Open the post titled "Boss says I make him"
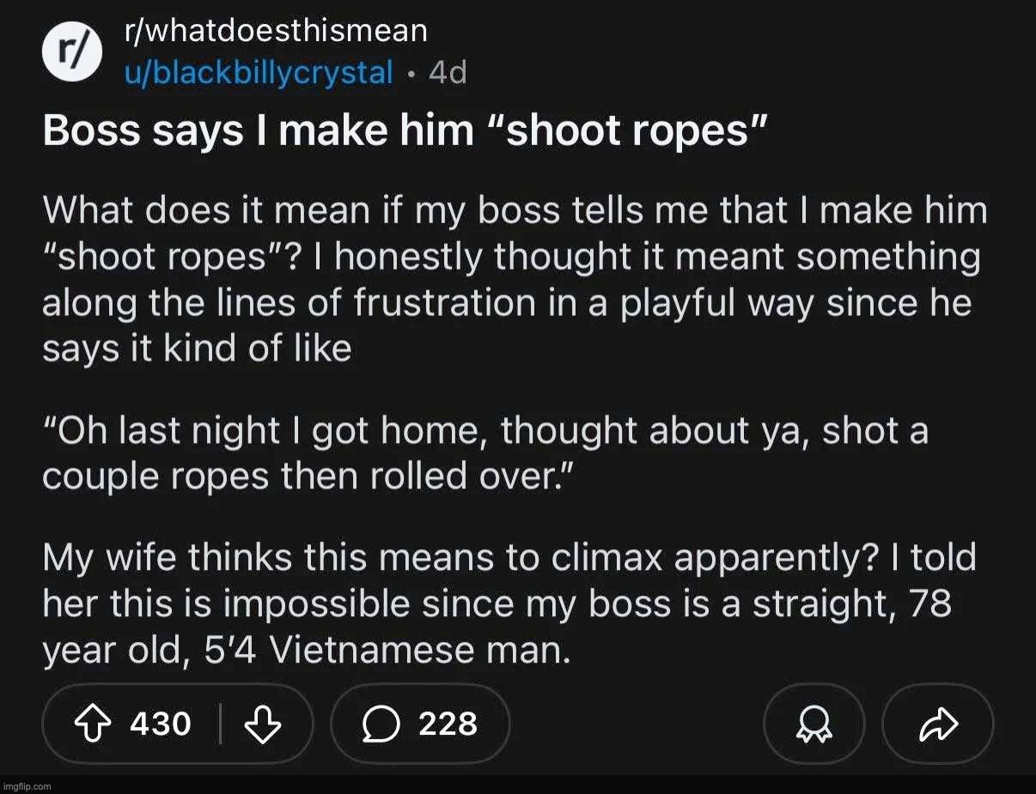Screen dimensions: 1036x794 tap(404, 130)
